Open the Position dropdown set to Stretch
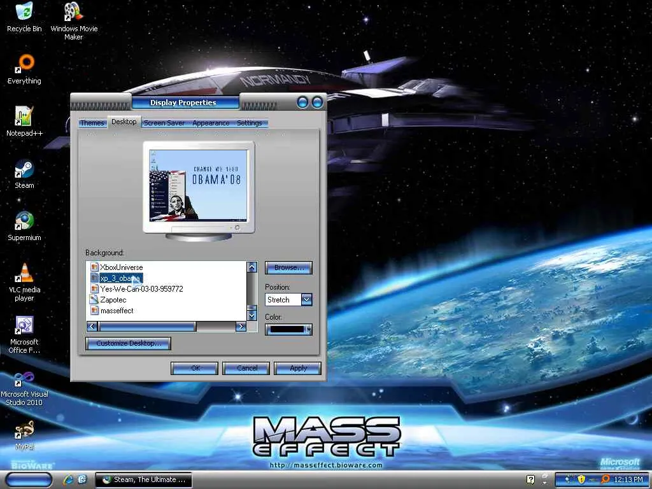 306,299
